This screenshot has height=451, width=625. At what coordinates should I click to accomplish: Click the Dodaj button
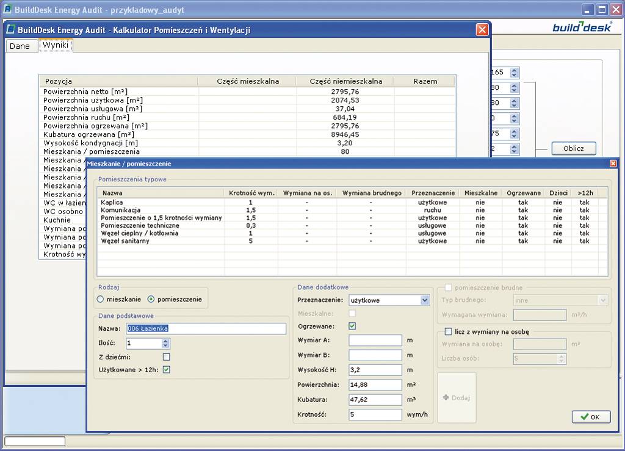click(x=457, y=398)
